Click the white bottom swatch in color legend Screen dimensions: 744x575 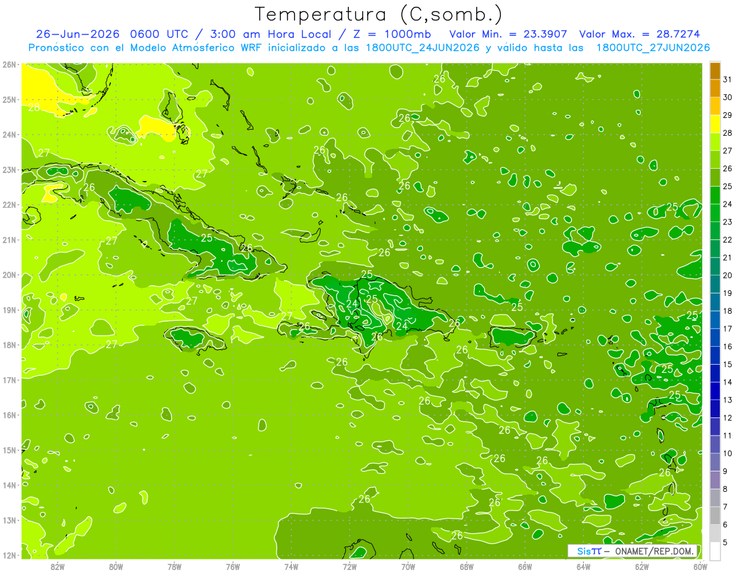[x=715, y=550]
